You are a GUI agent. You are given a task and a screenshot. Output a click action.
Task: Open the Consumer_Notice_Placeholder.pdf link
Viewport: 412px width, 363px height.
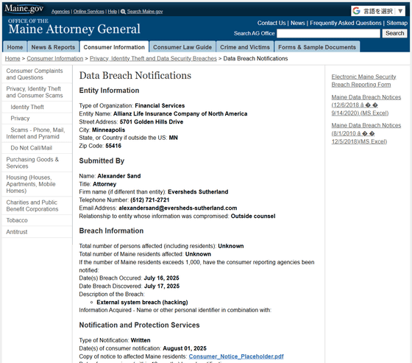(236, 356)
